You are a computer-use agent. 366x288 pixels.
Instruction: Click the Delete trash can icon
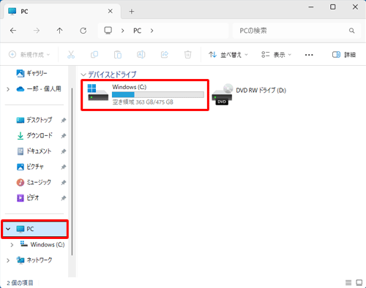click(187, 55)
